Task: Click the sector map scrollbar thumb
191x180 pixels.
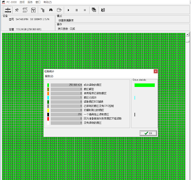Action: pos(188,41)
